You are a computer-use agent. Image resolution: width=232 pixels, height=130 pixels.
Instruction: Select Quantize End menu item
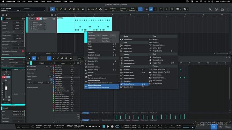tap(134, 87)
